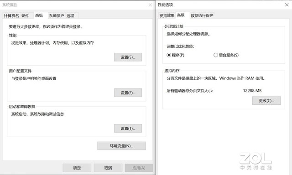Click the 要进行大多数更改 administrator notice
This screenshot has height=175, width=292.
coord(46,26)
